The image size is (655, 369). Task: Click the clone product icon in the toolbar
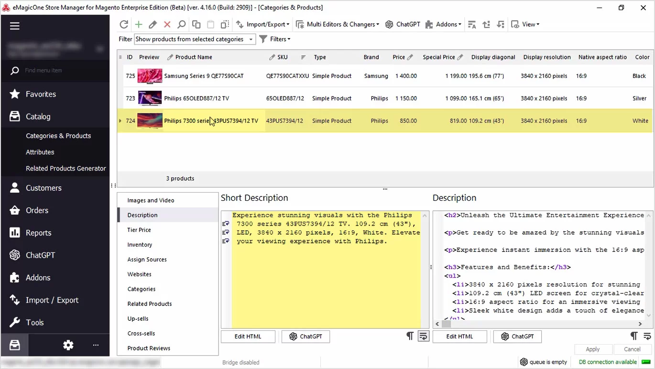(x=225, y=24)
